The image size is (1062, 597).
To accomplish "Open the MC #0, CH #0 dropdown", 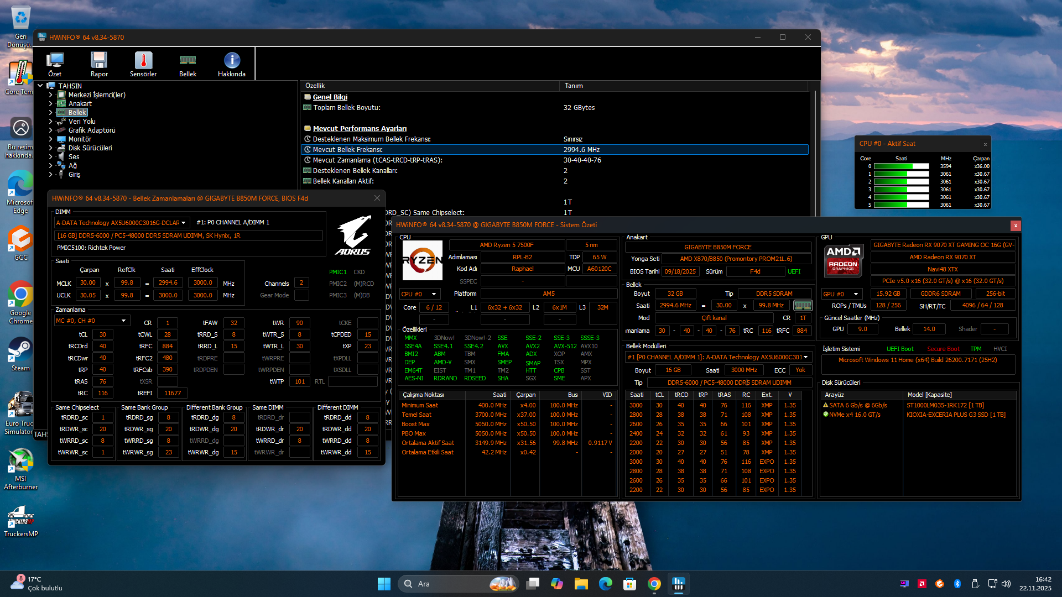I will (92, 321).
